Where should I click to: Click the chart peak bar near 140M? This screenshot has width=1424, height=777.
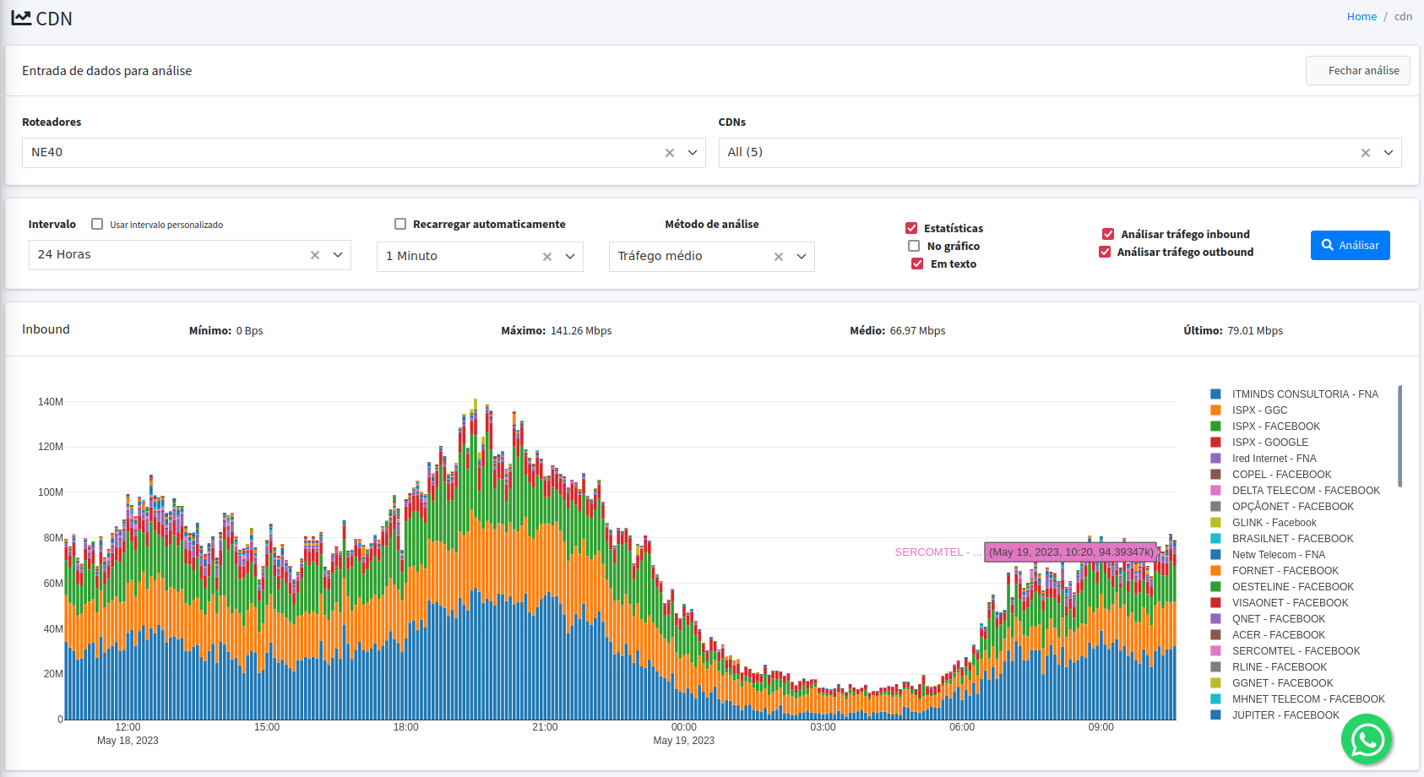[x=476, y=558]
